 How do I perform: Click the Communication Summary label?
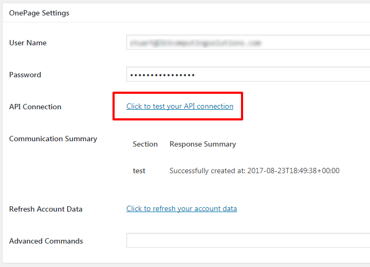[x=53, y=139]
